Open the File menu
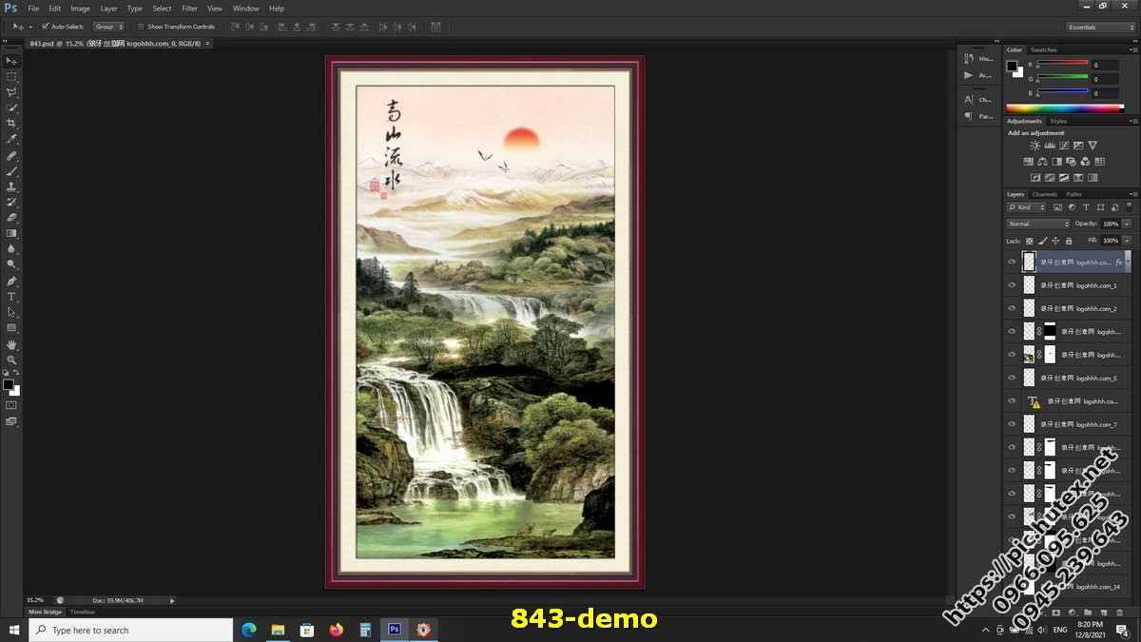 click(x=33, y=9)
